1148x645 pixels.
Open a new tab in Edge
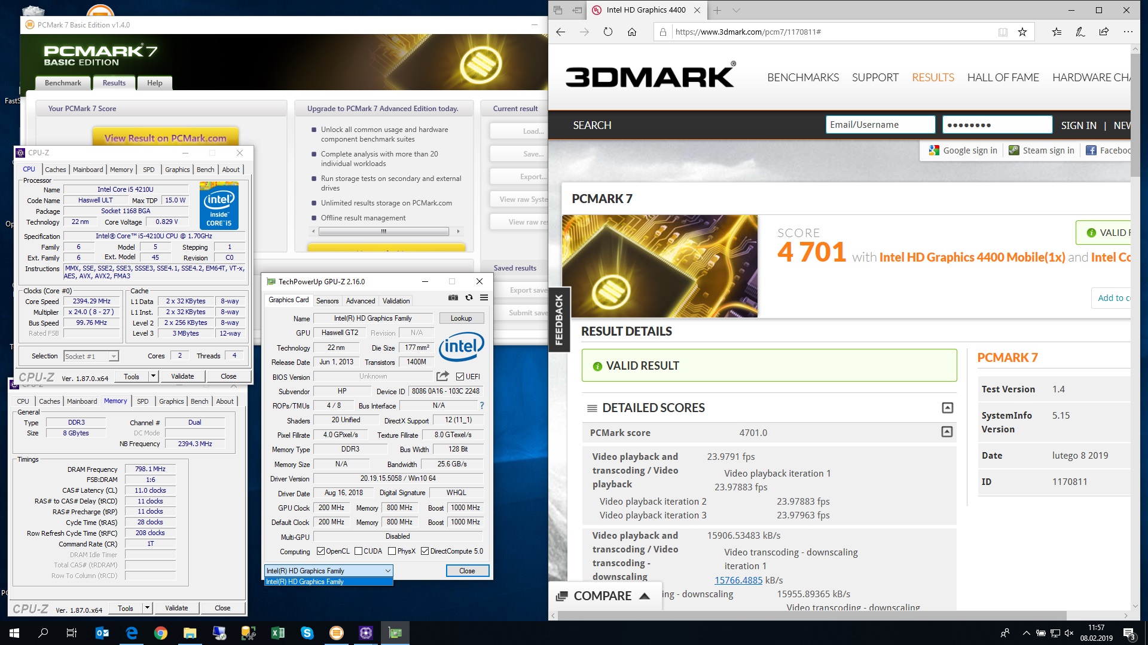coord(717,10)
